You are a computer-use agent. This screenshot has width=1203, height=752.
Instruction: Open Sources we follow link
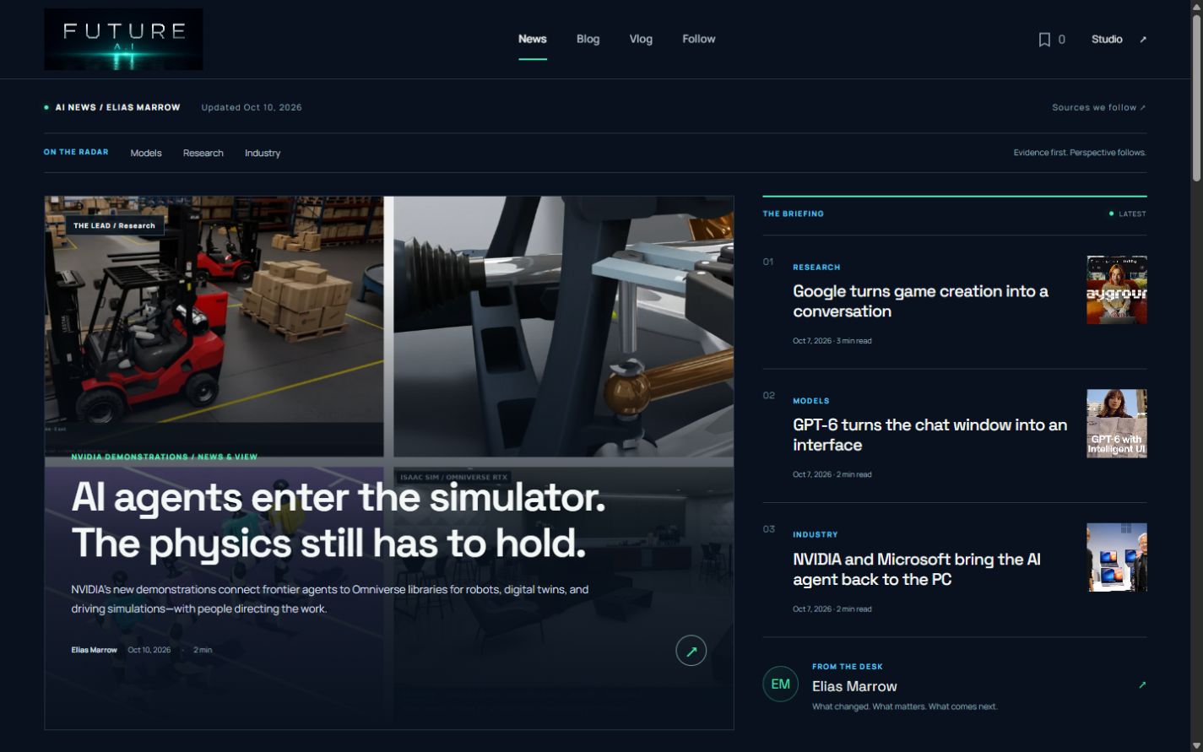coord(1099,107)
